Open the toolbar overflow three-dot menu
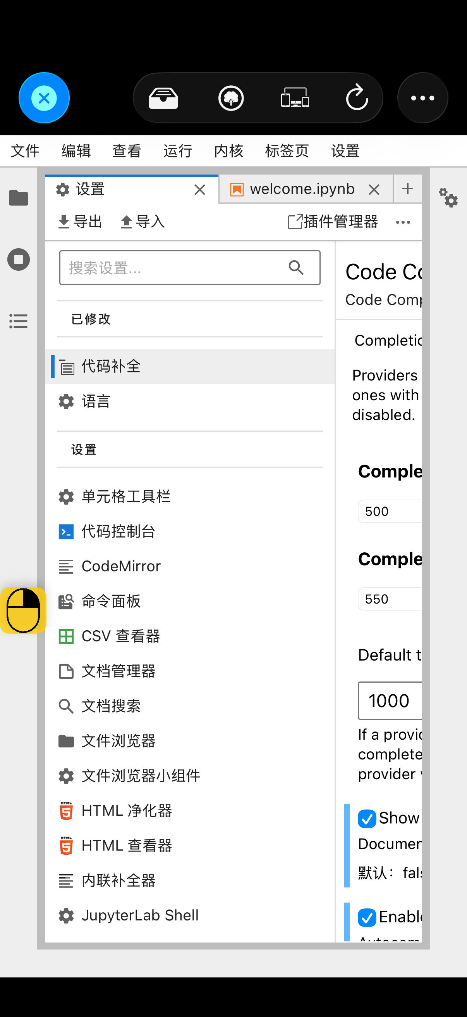The height and width of the screenshot is (1017, 467). [x=403, y=222]
